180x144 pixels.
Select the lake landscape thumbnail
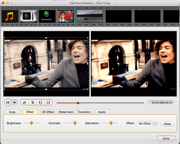coord(90,16)
